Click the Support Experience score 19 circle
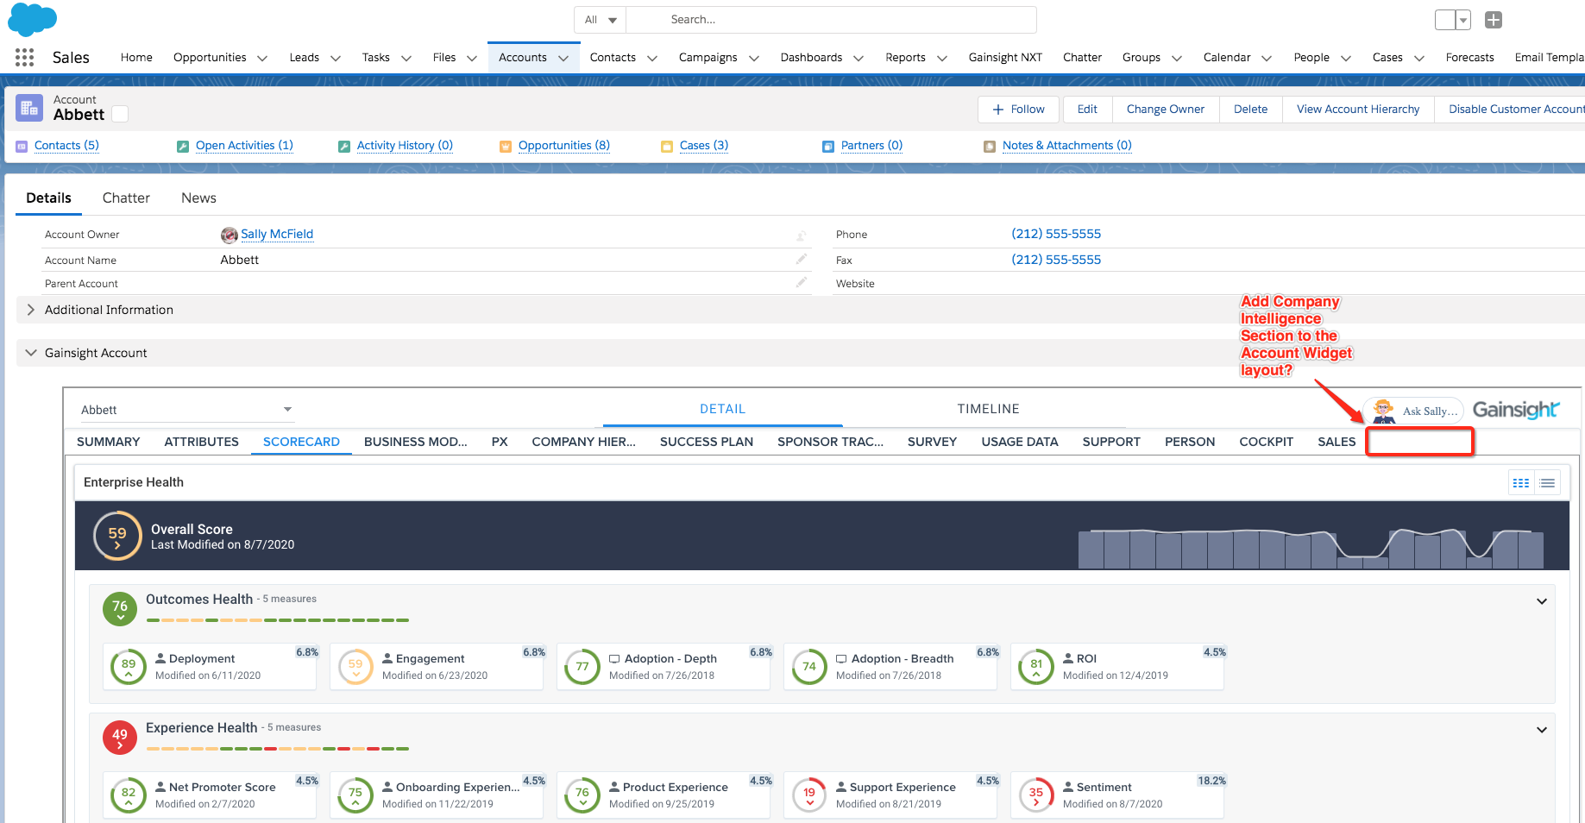Image resolution: width=1585 pixels, height=823 pixels. pos(809,795)
